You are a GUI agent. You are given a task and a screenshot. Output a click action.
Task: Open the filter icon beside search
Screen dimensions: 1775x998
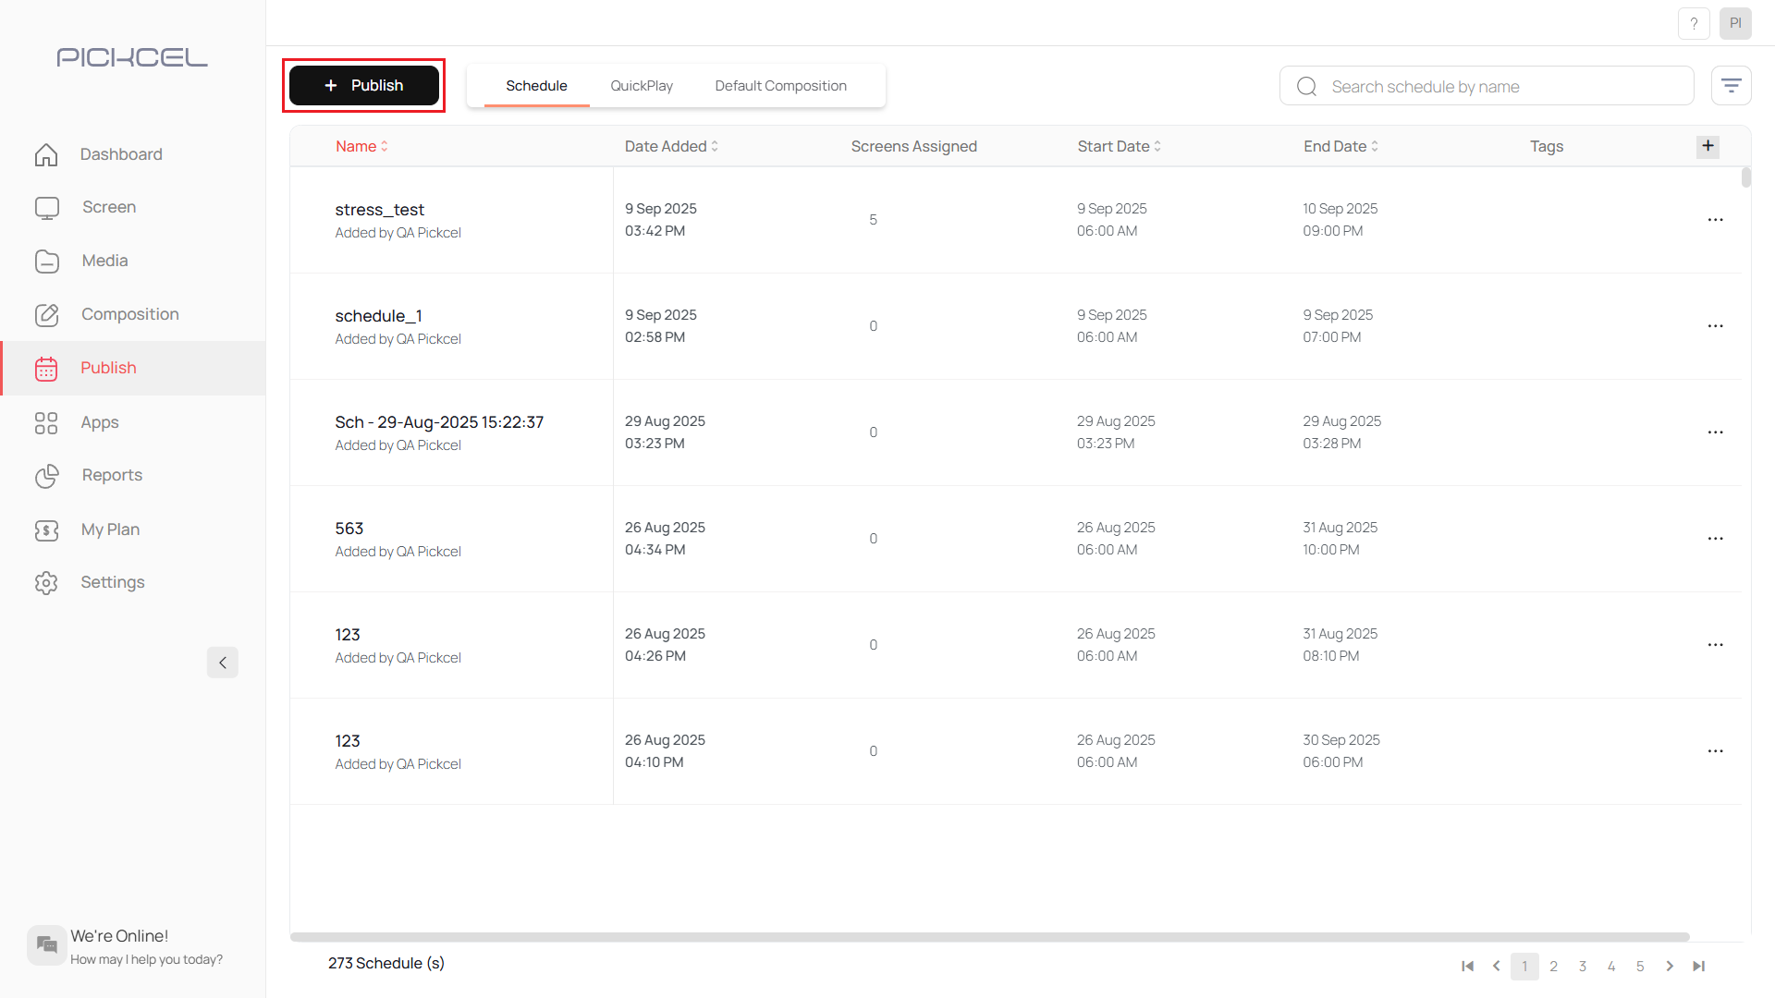(x=1732, y=84)
